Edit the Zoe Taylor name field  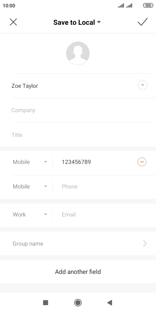pyautogui.click(x=70, y=86)
